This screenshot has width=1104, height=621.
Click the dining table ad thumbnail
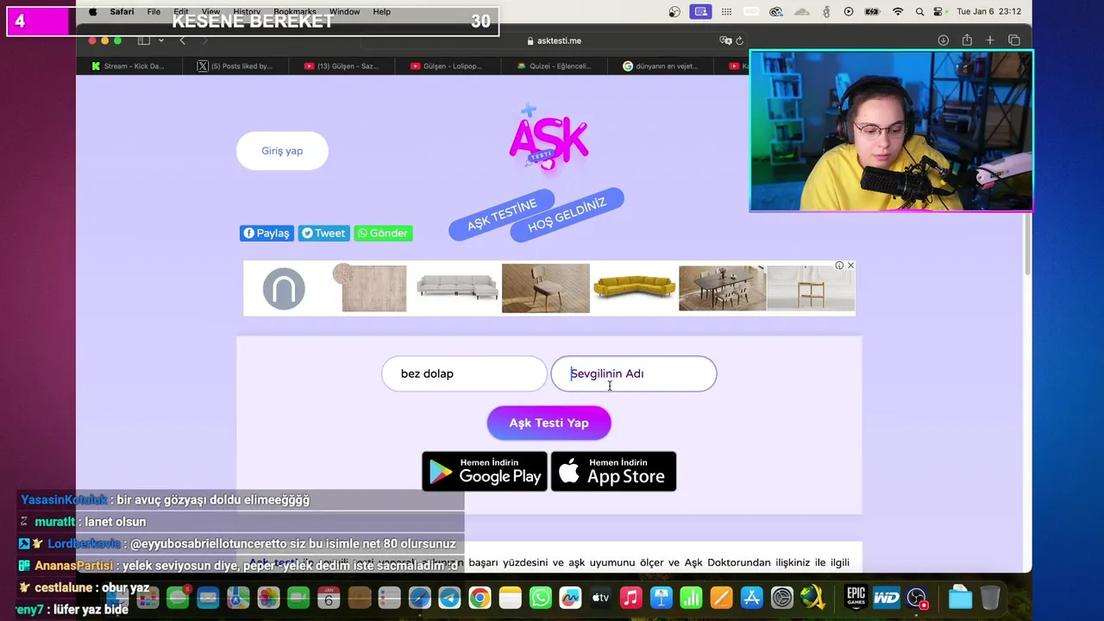(722, 288)
